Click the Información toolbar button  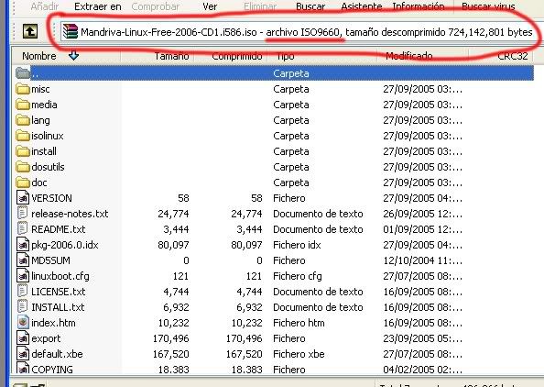(419, 6)
